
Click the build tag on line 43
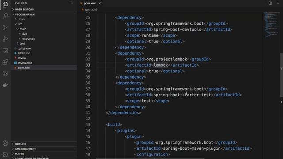click(x=114, y=125)
